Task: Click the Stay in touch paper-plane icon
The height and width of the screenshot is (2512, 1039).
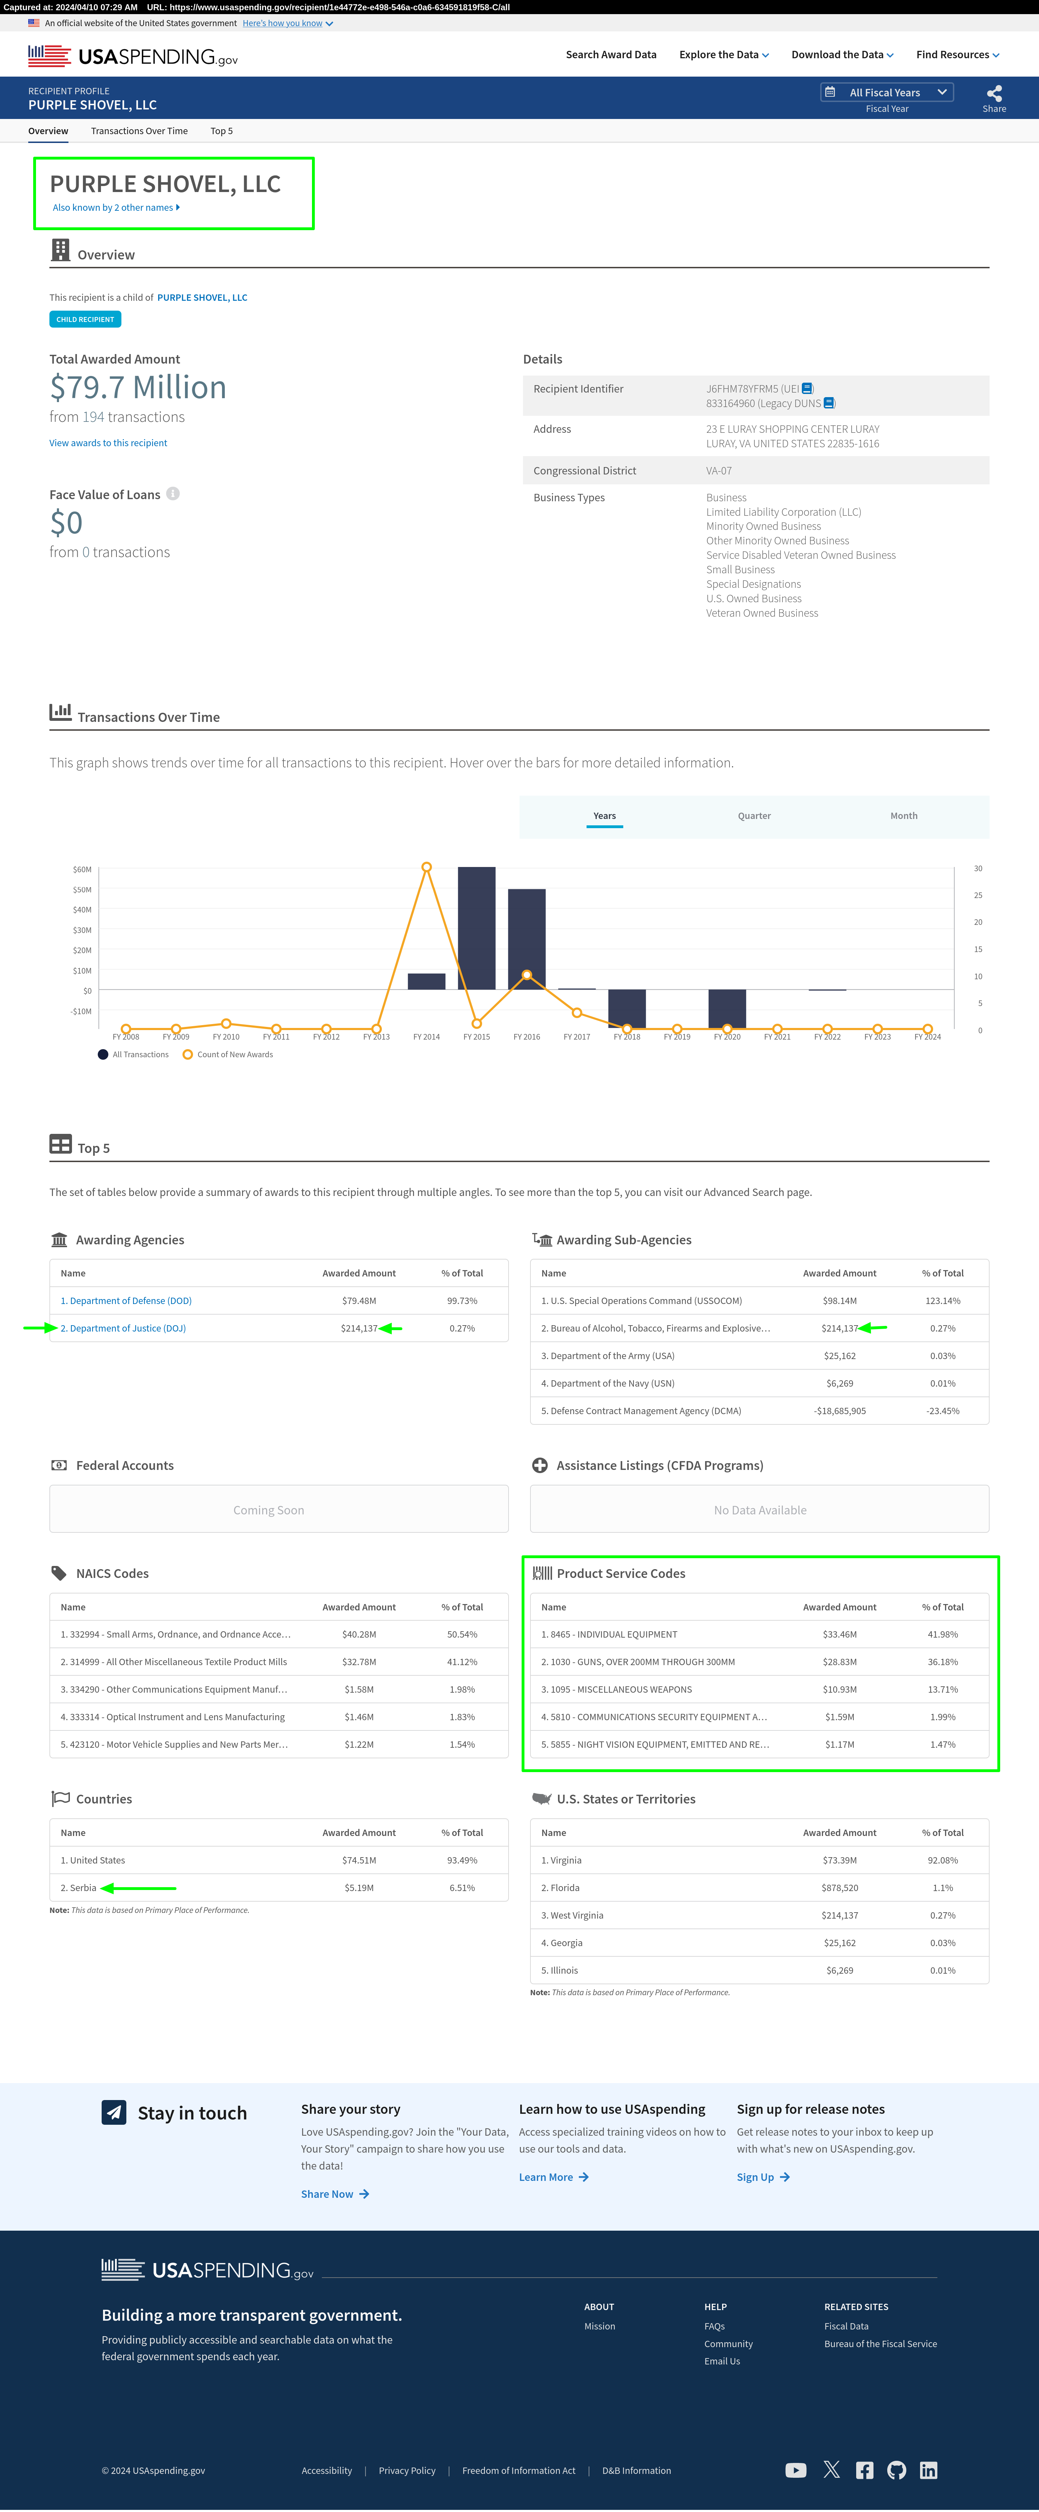Action: click(x=114, y=2111)
